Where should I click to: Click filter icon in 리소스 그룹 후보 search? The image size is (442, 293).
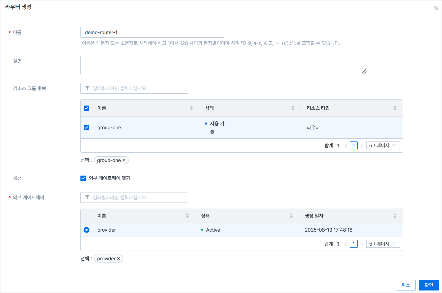(87, 88)
